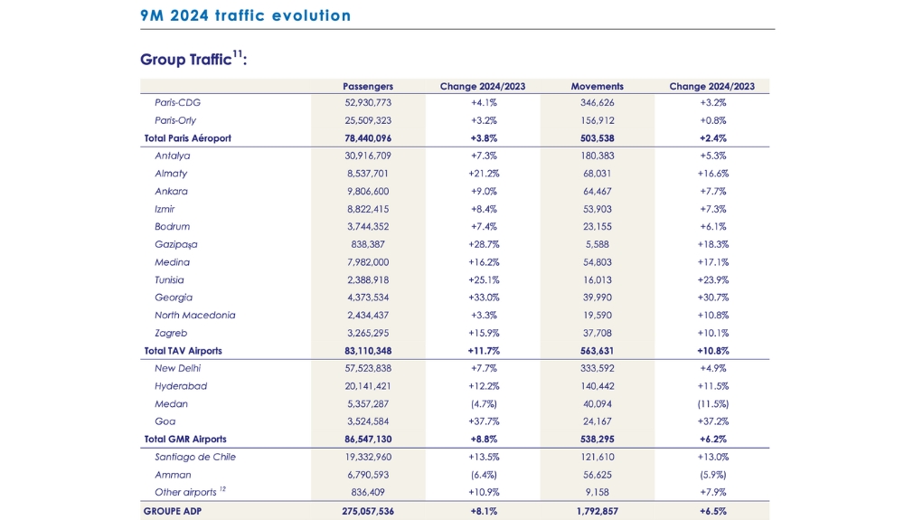Select Almaty's +21.2% passenger change
This screenshot has width=904, height=520.
click(x=482, y=174)
